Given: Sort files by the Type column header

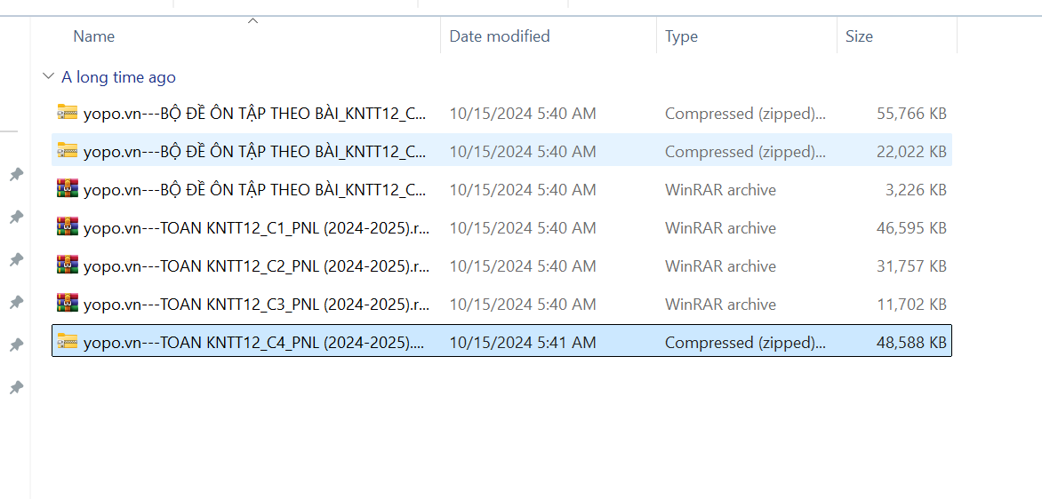Looking at the screenshot, I should coord(681,36).
